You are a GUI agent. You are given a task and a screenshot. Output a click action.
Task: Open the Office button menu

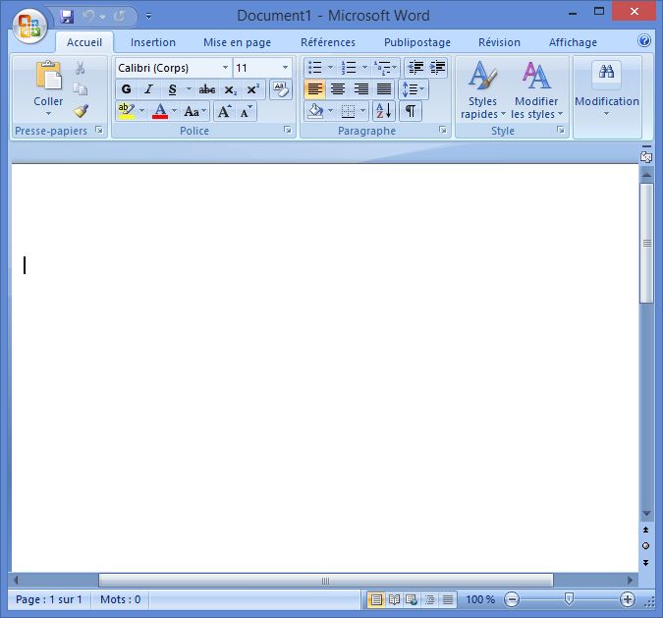point(29,25)
